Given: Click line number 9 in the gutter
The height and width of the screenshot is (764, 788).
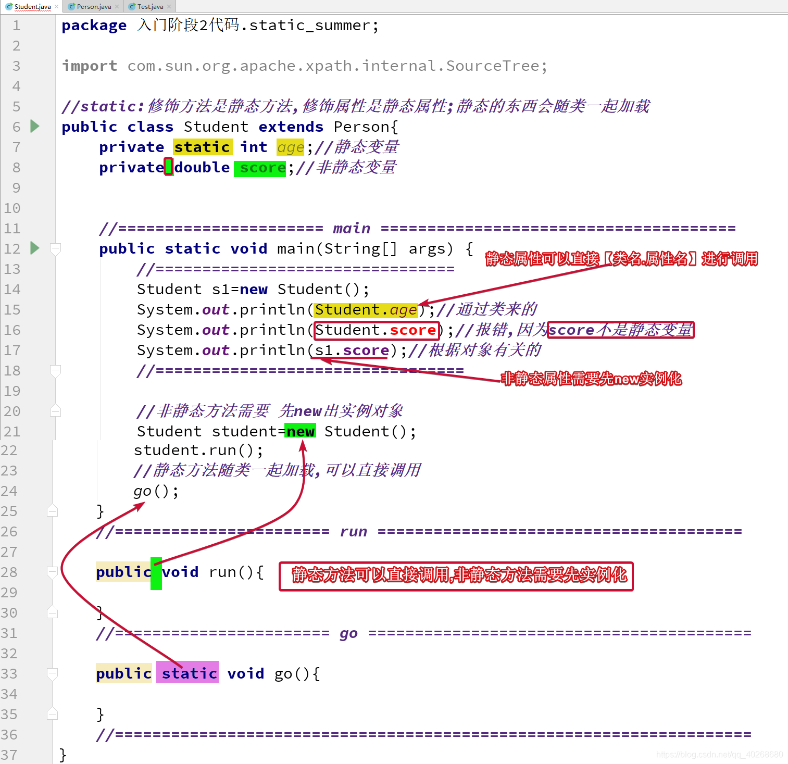Looking at the screenshot, I should (16, 188).
